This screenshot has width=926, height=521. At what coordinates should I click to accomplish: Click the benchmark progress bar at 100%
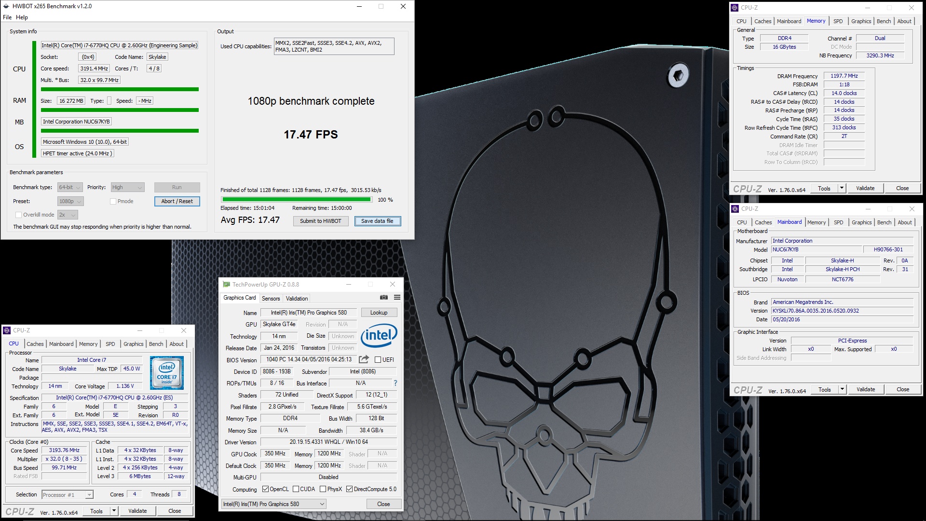point(297,199)
